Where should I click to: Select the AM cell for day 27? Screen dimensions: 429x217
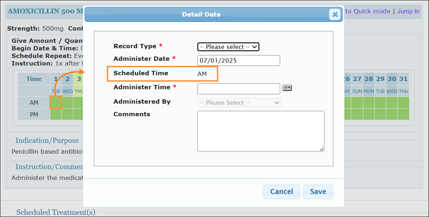pos(357,103)
